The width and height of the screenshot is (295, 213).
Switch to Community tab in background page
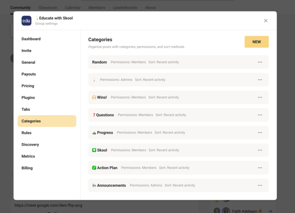[x=20, y=8]
